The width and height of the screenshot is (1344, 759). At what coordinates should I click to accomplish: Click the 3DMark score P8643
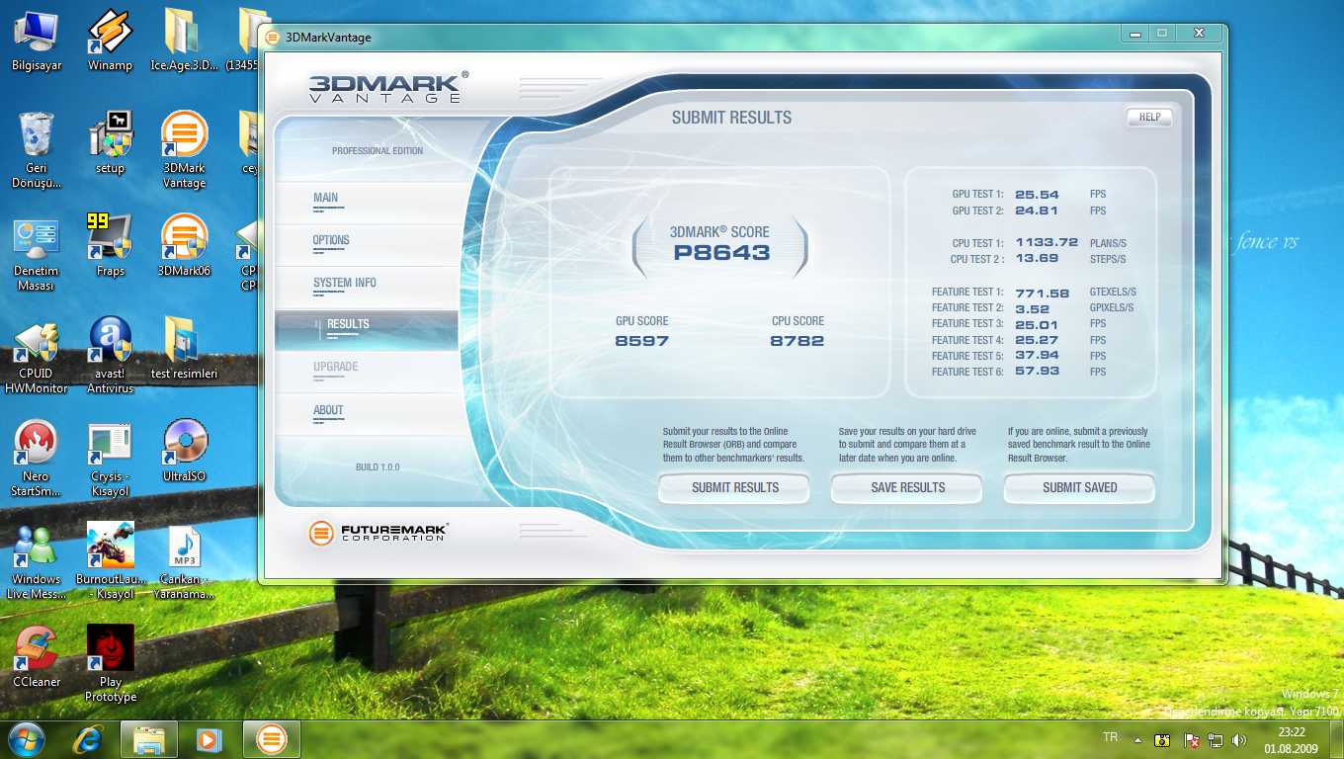(721, 252)
